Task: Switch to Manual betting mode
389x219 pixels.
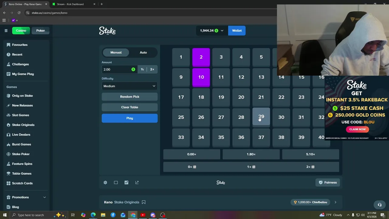Action: (x=116, y=52)
